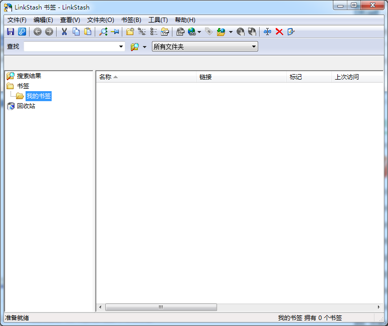
Task: Minimize the LinkStash window
Action: [340, 6]
